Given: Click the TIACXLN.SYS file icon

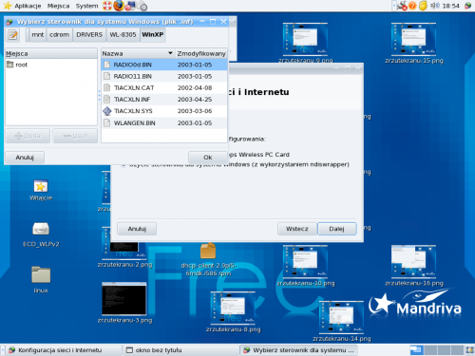Looking at the screenshot, I should [x=107, y=111].
